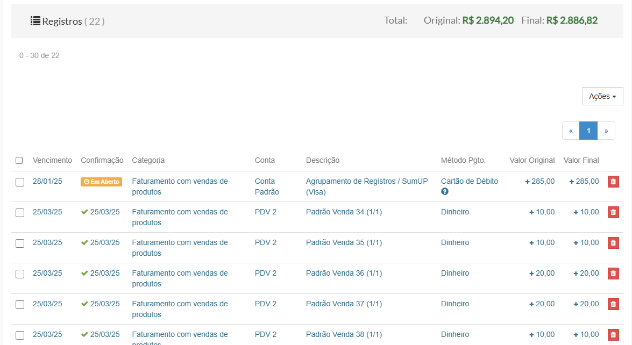Click the Registros list icon

tap(35, 21)
